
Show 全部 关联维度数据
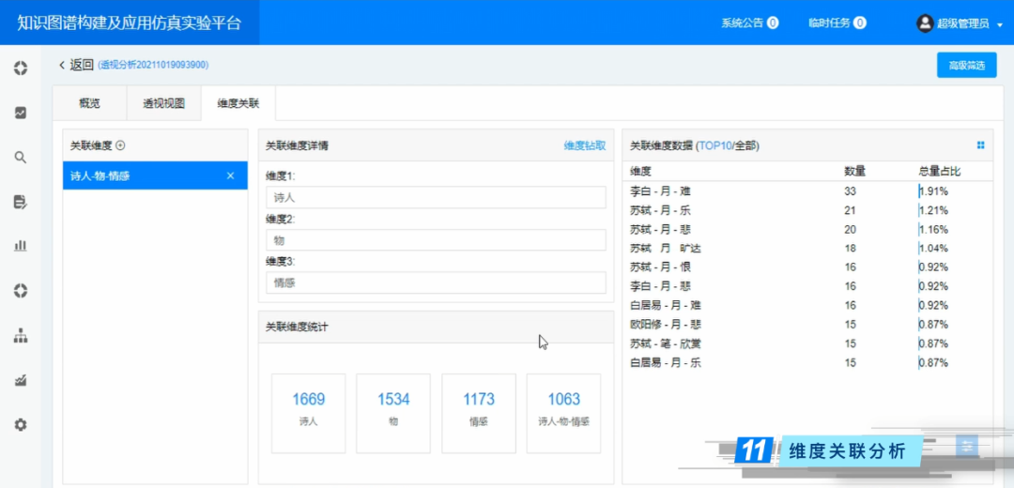[745, 146]
